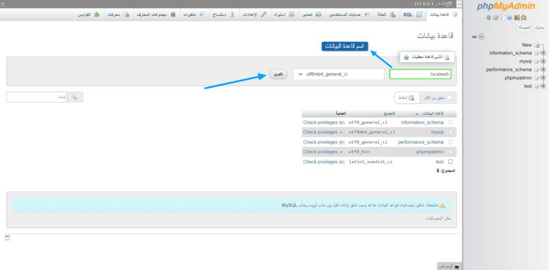Image resolution: width=549 pixels, height=270 pixels.
Task: Click the small console icon at bottom left
Action: [x=8, y=238]
